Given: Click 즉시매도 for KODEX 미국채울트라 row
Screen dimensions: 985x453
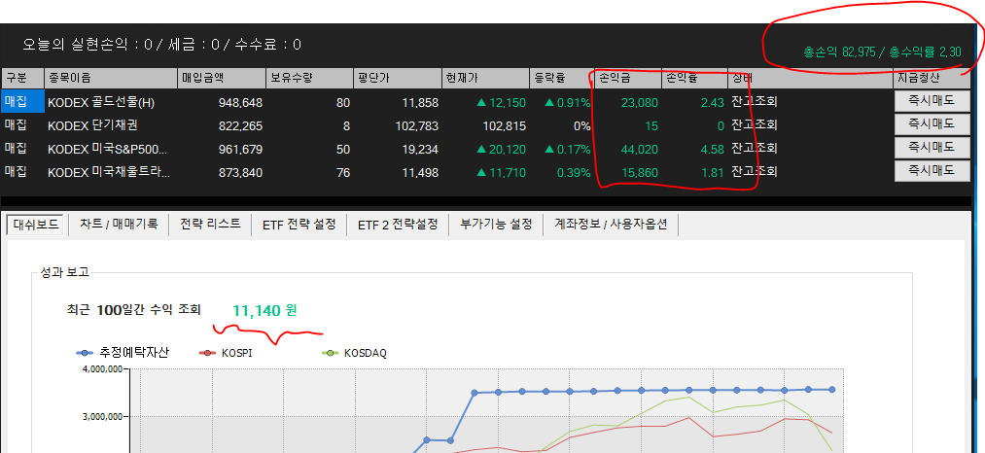Looking at the screenshot, I should click(x=932, y=170).
